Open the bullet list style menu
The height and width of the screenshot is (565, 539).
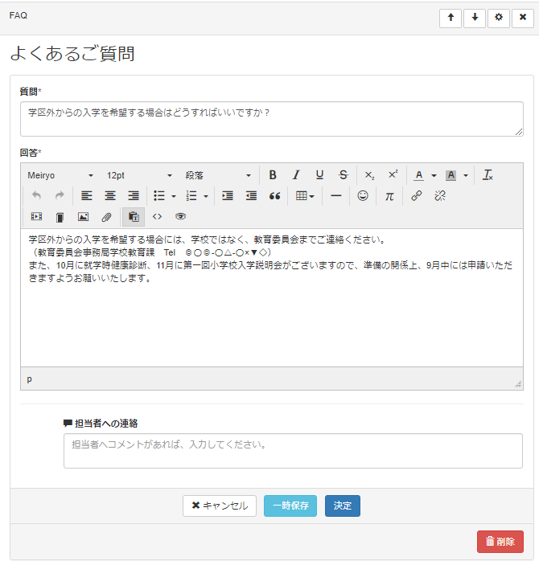[x=174, y=195]
